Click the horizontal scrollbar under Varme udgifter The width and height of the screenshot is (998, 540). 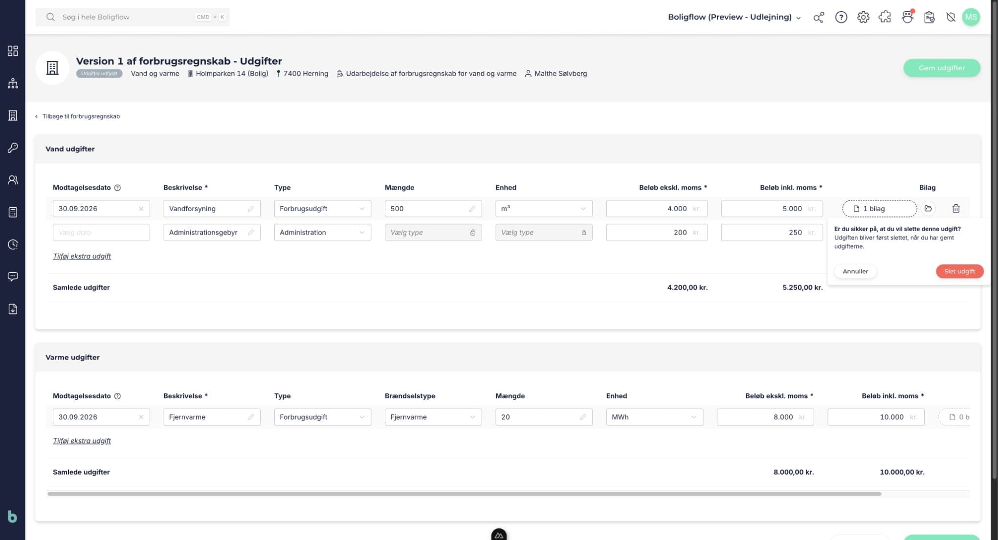(x=464, y=494)
